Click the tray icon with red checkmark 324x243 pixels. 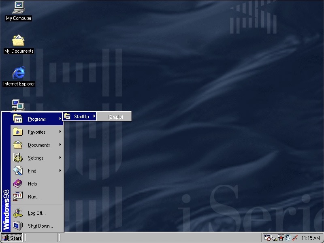(x=295, y=238)
